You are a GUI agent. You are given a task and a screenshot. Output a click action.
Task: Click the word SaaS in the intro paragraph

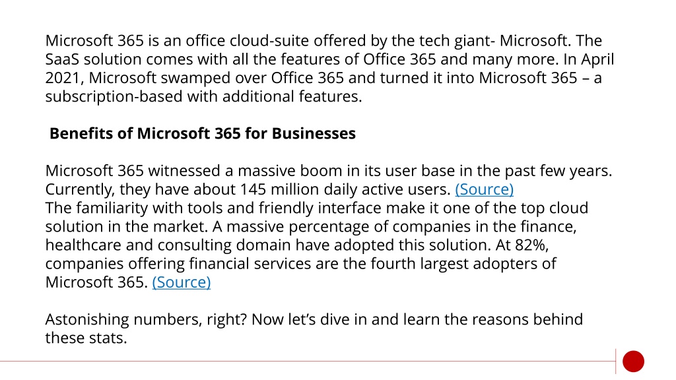tap(63, 59)
